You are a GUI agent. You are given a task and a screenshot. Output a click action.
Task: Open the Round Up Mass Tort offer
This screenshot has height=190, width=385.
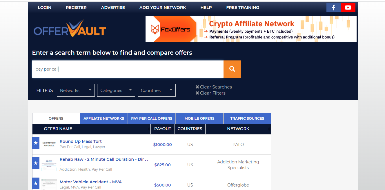coord(81,141)
